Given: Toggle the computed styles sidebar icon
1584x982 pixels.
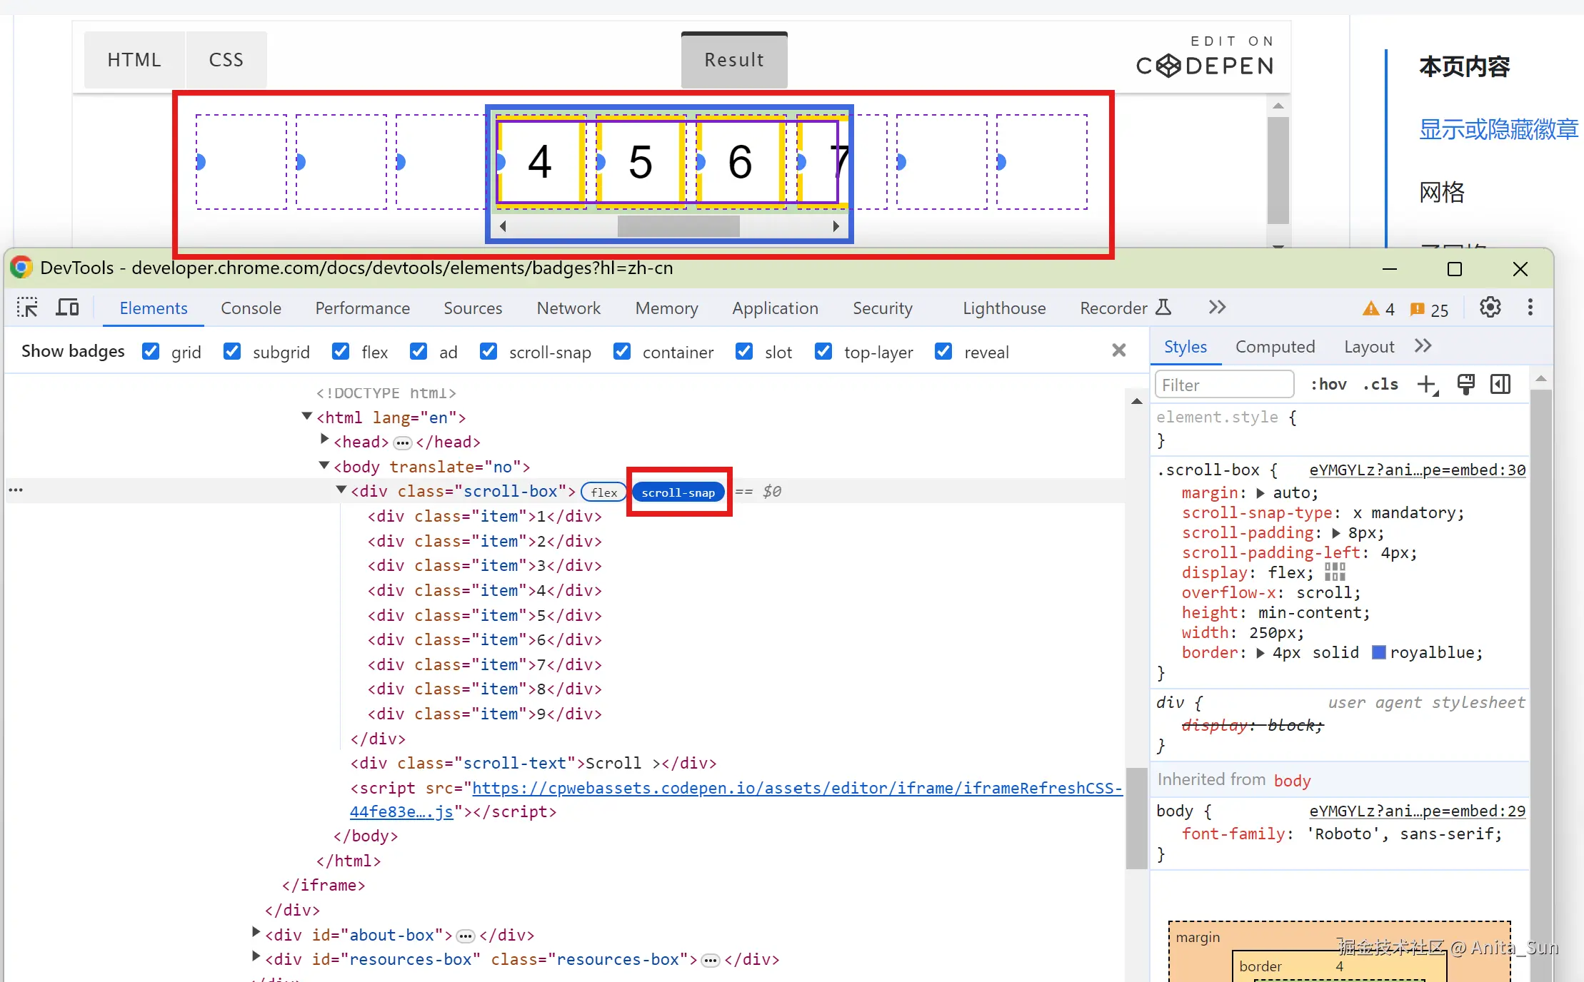Looking at the screenshot, I should 1500,385.
